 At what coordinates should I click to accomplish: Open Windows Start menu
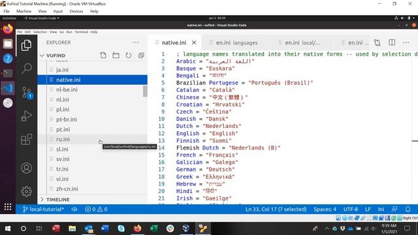8,228
